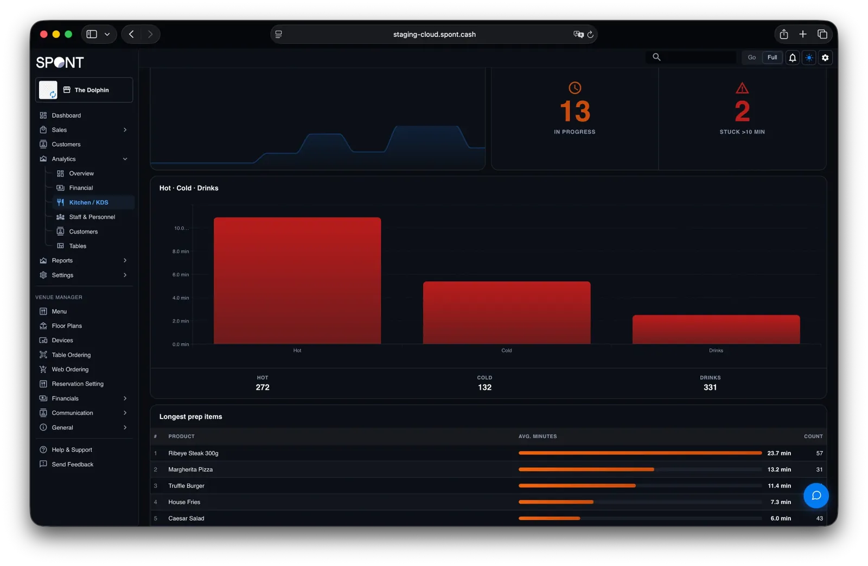Click the Ribeye Steak 300g progress bar
Screen dimensions: 868x566
pyautogui.click(x=640, y=453)
